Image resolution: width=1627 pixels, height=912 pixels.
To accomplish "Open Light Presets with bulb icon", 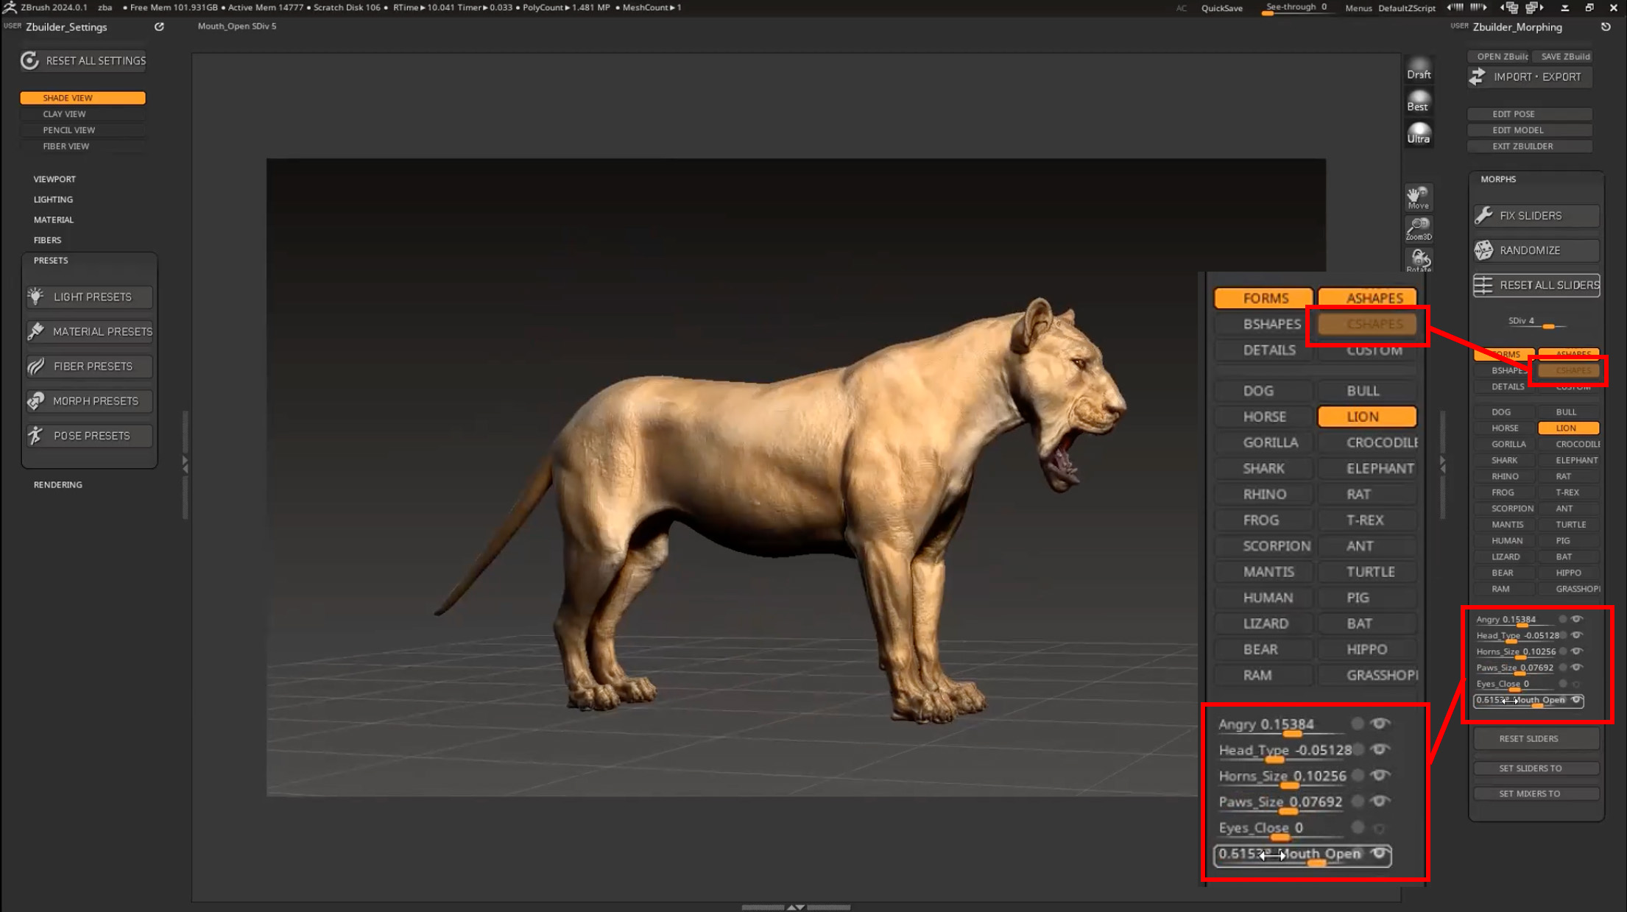I will pyautogui.click(x=89, y=297).
